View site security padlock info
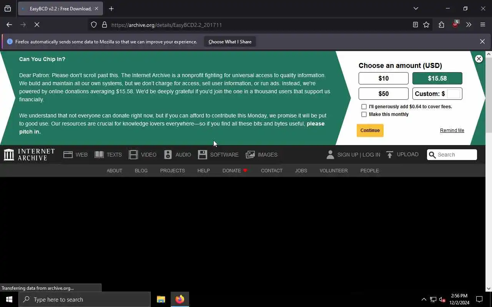 tap(105, 25)
